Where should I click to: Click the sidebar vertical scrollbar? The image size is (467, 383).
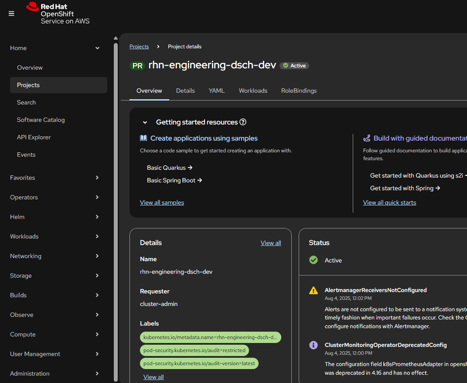(x=116, y=209)
